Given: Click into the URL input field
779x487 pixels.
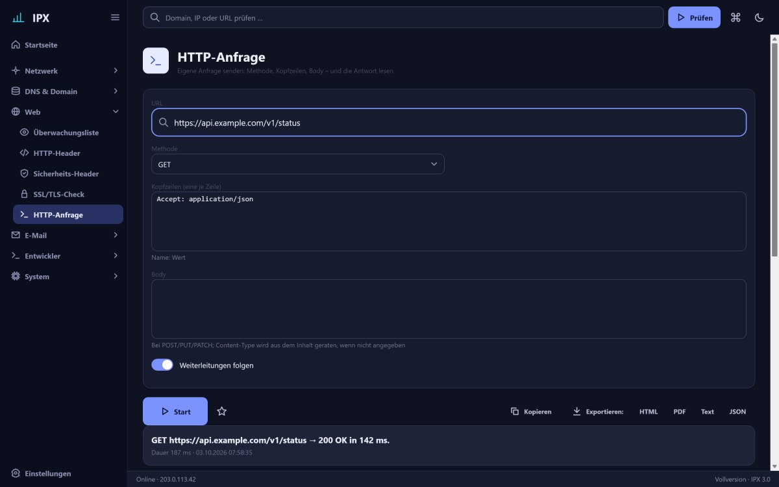Looking at the screenshot, I should 449,122.
